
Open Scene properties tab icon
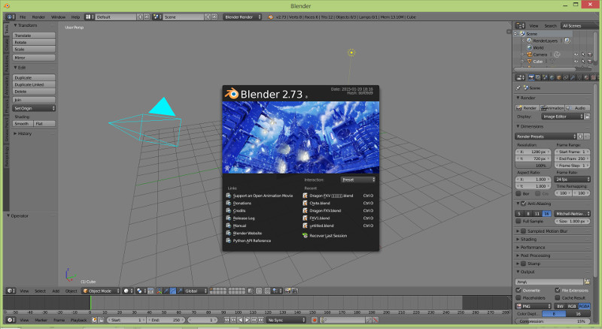(x=545, y=77)
